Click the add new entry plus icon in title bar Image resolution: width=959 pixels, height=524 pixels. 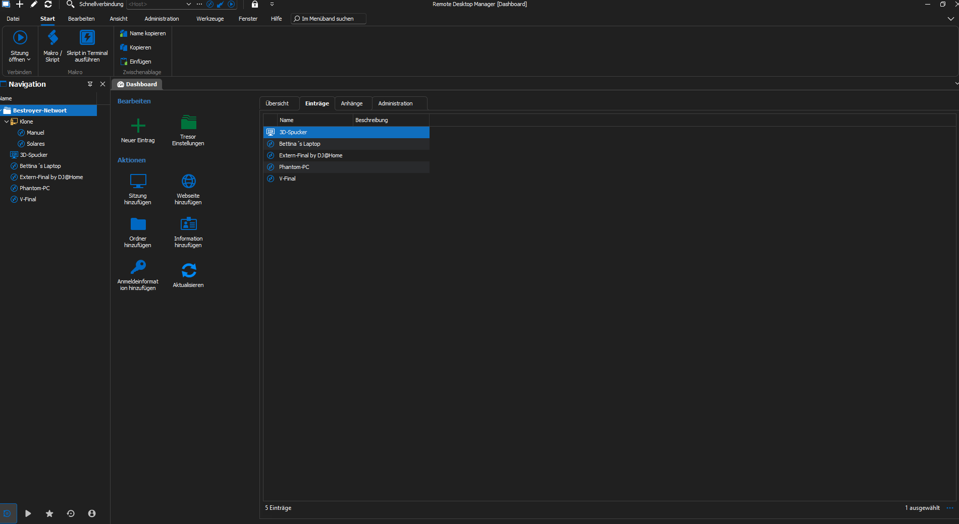click(20, 4)
